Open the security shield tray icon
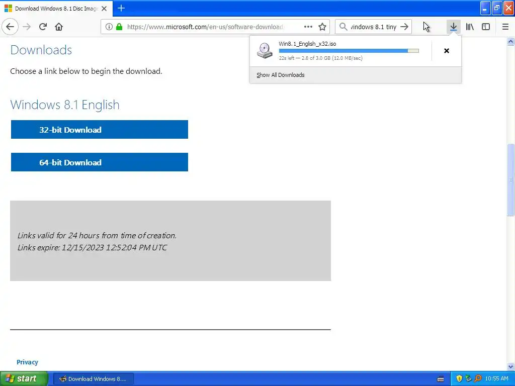 459,379
